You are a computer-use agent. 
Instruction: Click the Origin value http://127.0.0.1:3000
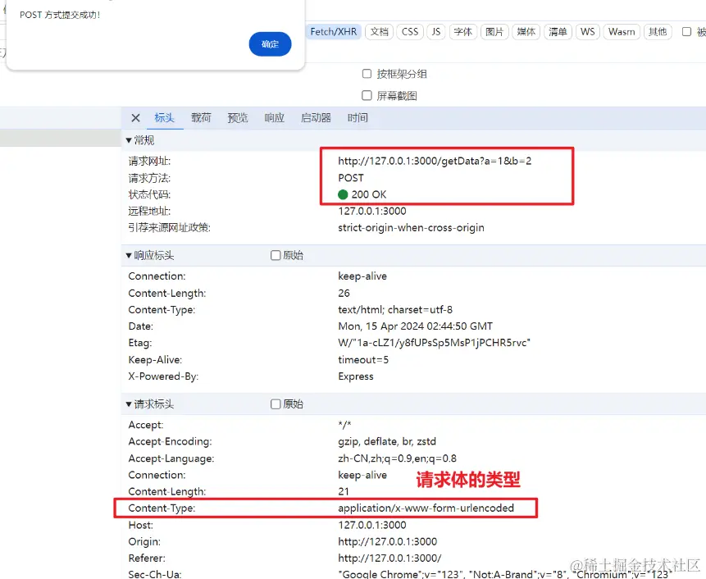pyautogui.click(x=388, y=541)
